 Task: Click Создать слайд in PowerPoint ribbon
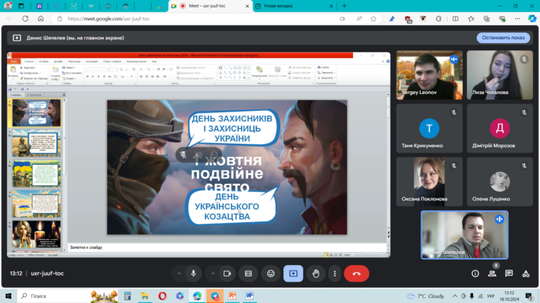[55, 73]
